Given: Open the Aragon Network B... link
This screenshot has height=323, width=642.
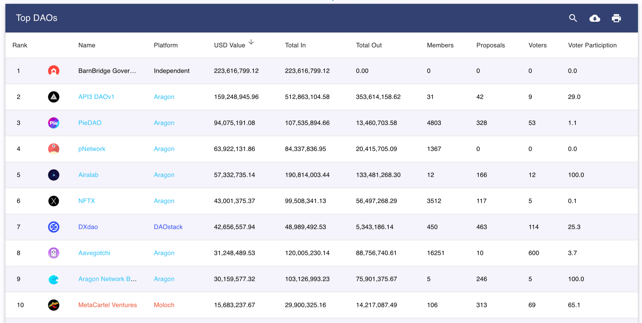Looking at the screenshot, I should tap(107, 279).
